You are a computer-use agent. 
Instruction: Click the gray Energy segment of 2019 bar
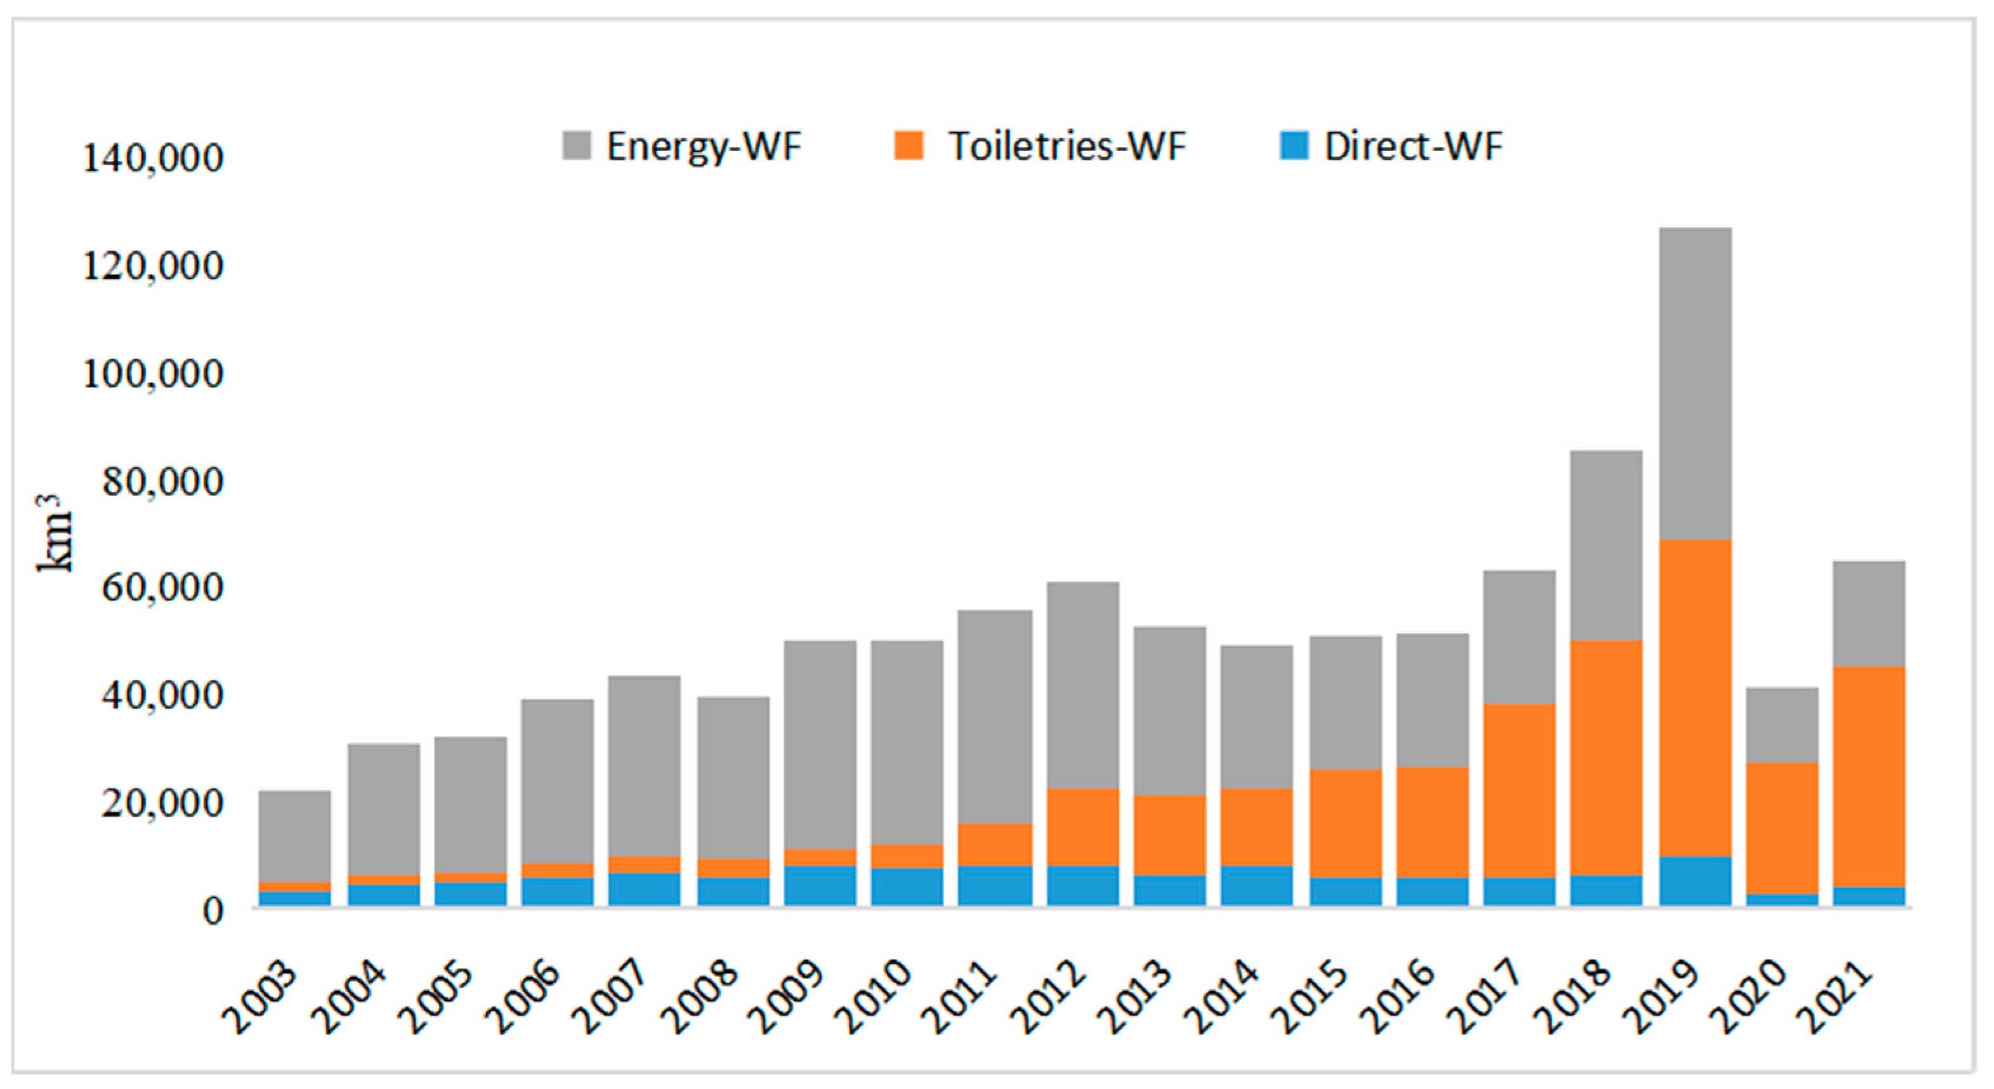pos(1695,383)
